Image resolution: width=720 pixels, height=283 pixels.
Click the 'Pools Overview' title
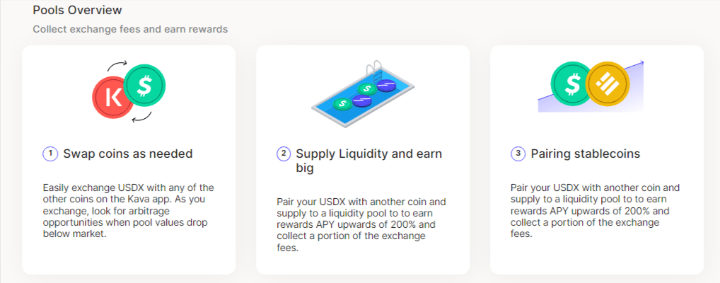click(x=78, y=9)
